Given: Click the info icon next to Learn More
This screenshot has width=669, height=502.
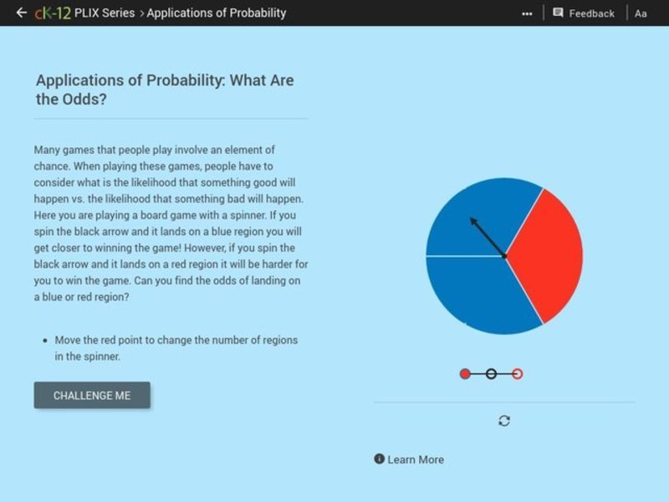Looking at the screenshot, I should pos(379,459).
